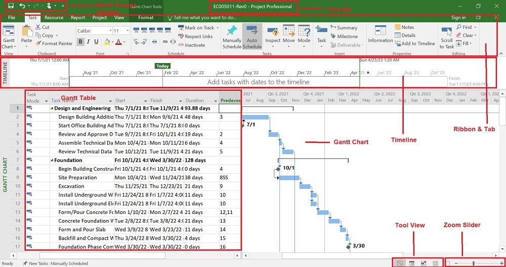This screenshot has width=506, height=267.
Task: Click the Today marker on the timeline
Action: (x=162, y=66)
